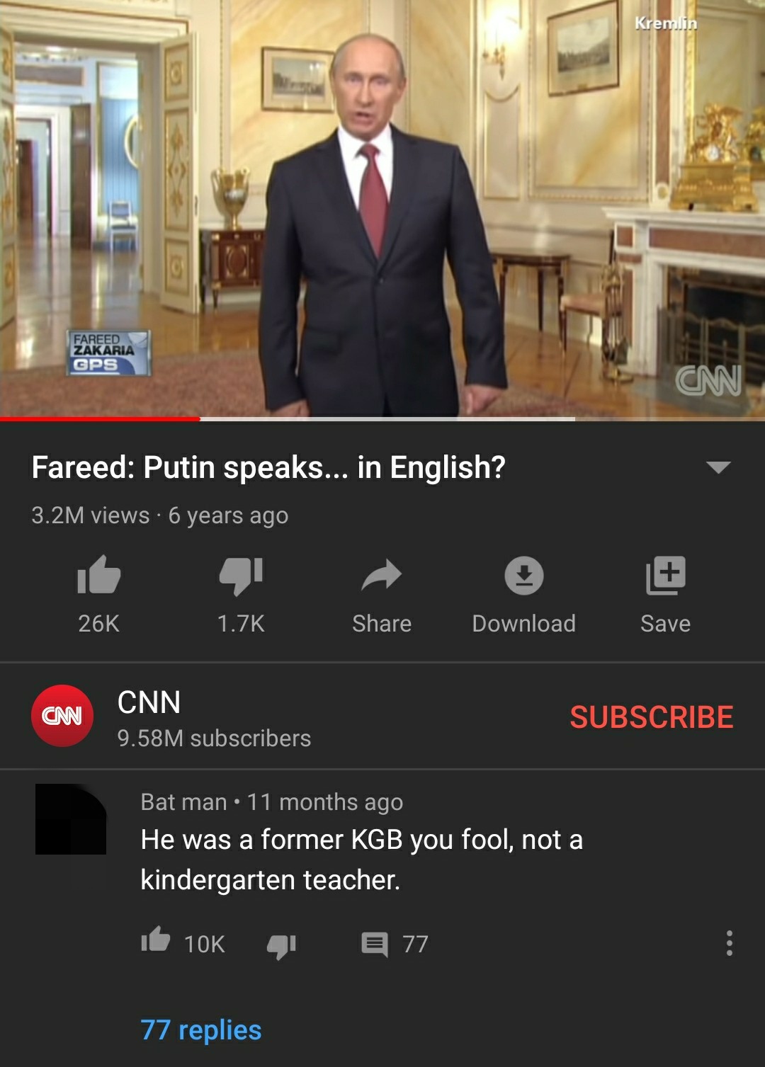This screenshot has width=765, height=1067.
Task: Tap the 26K likes count label
Action: click(x=98, y=623)
